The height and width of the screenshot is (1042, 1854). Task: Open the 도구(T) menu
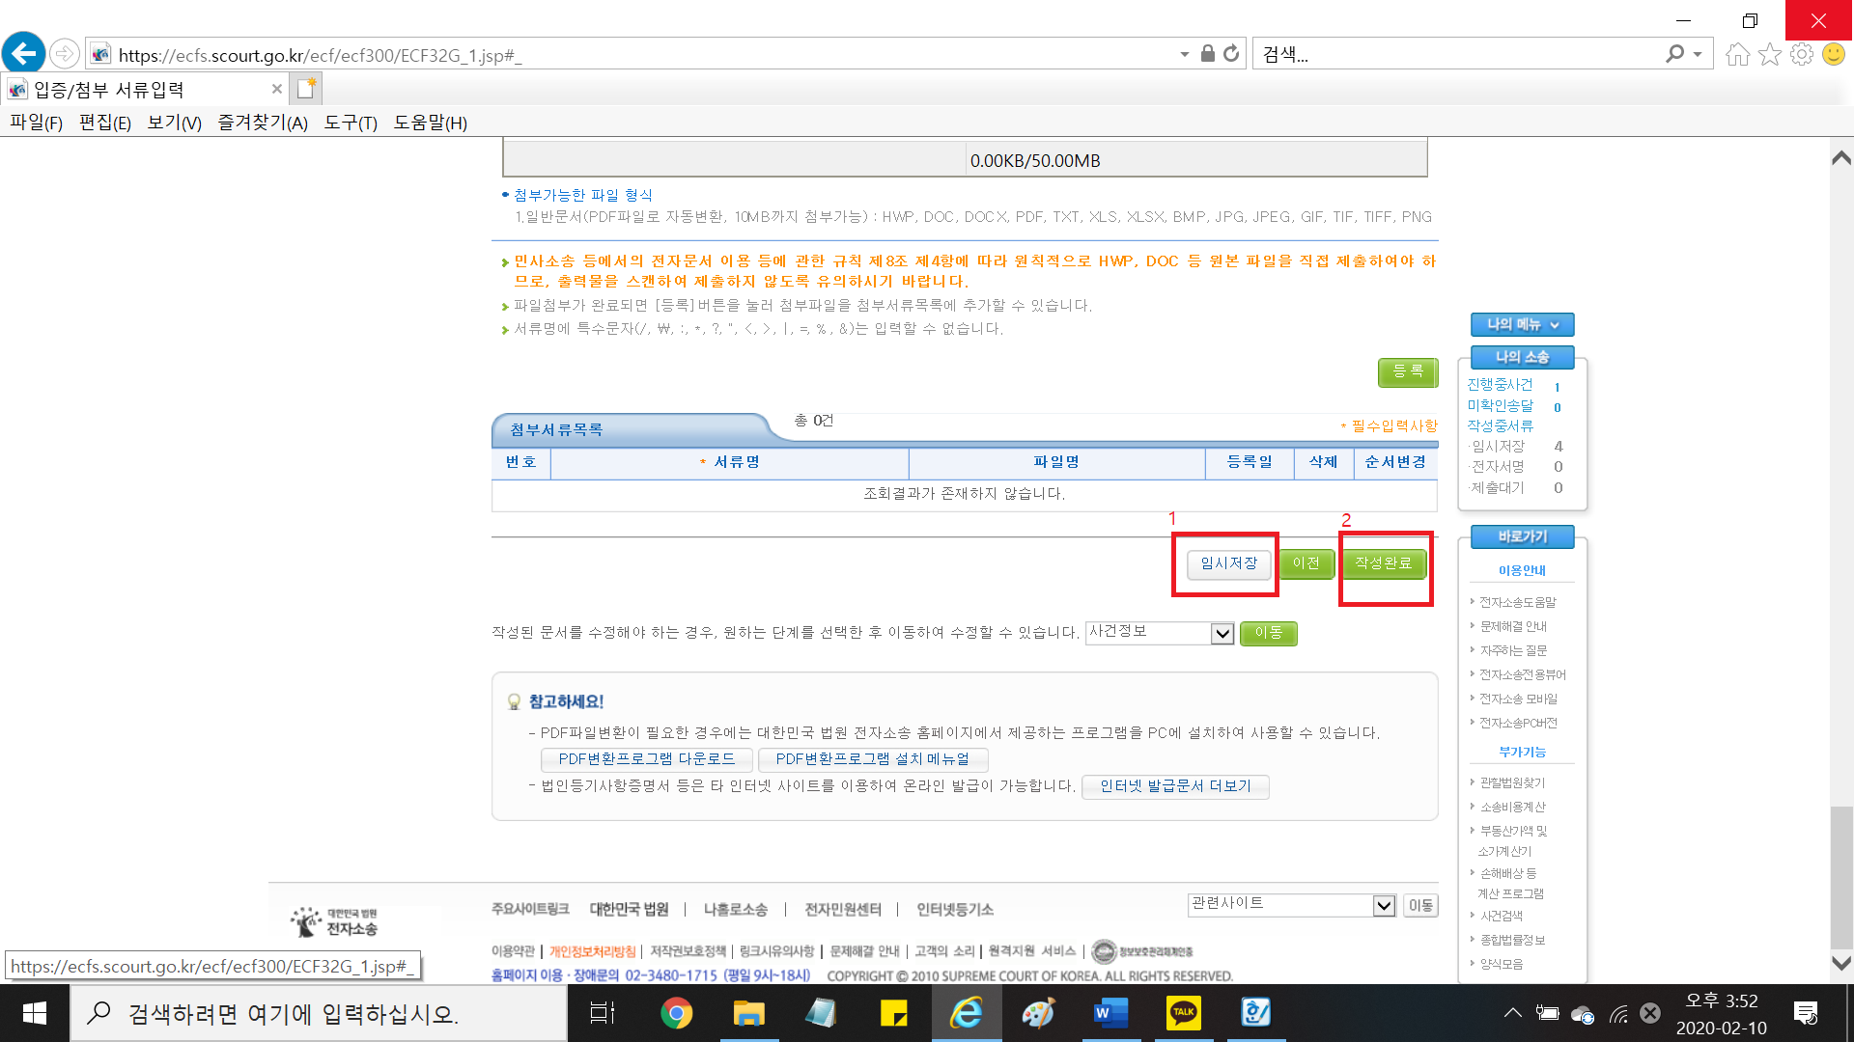[350, 123]
